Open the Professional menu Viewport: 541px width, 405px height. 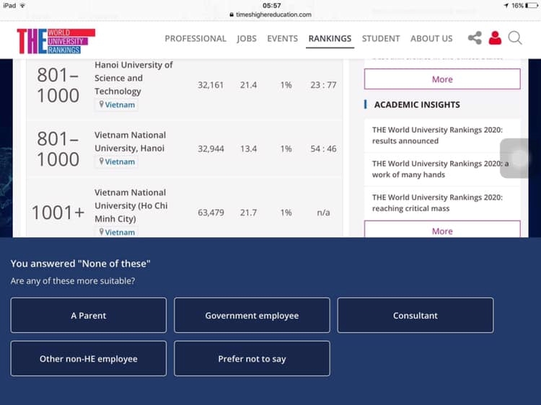tap(195, 39)
